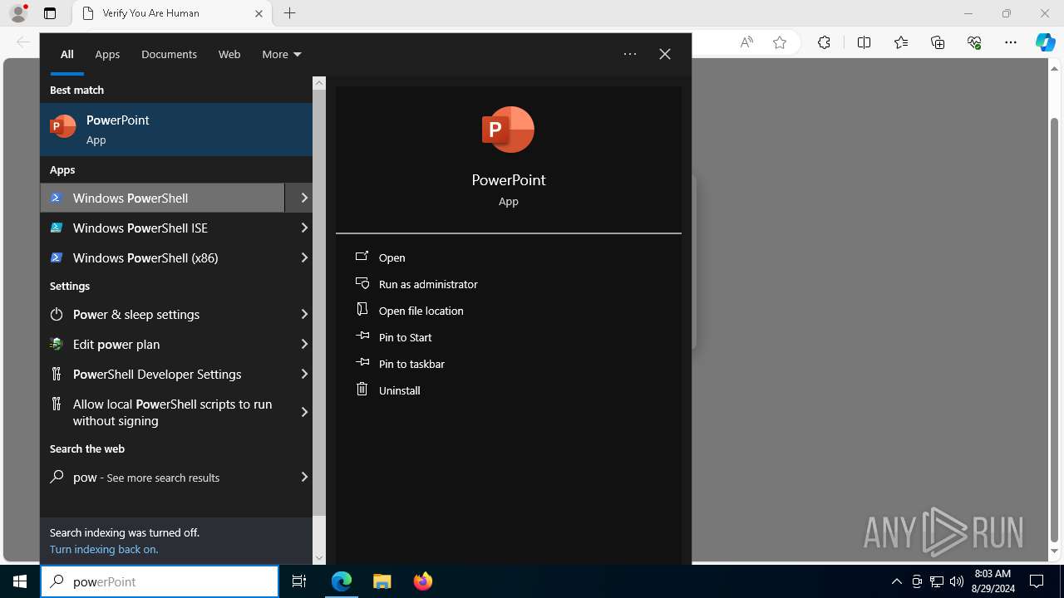Expand PowerShell Developer Settings arrow
The image size is (1064, 598).
[303, 374]
